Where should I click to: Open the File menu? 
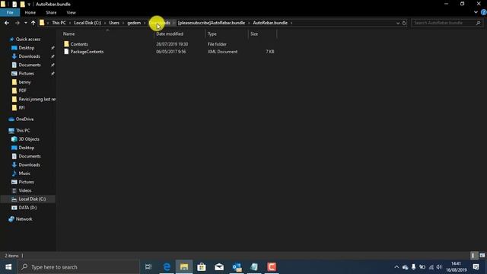tap(10, 12)
